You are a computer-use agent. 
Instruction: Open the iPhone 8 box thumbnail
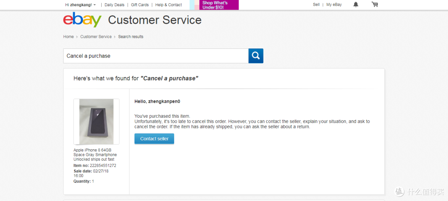96,121
